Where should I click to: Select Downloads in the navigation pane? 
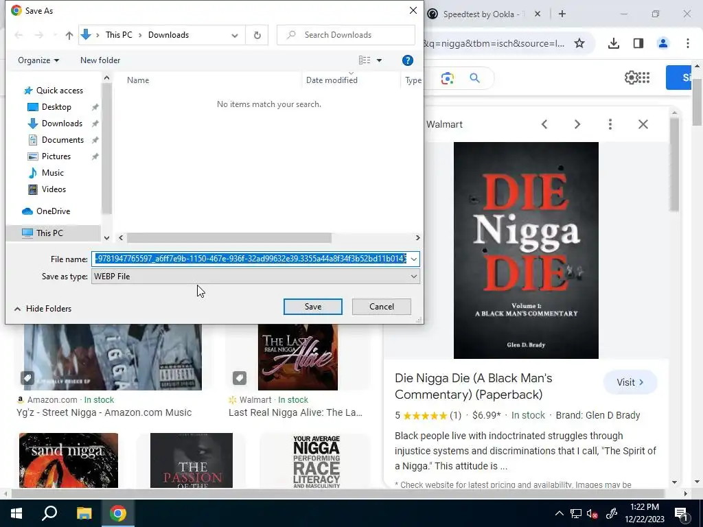tap(62, 124)
